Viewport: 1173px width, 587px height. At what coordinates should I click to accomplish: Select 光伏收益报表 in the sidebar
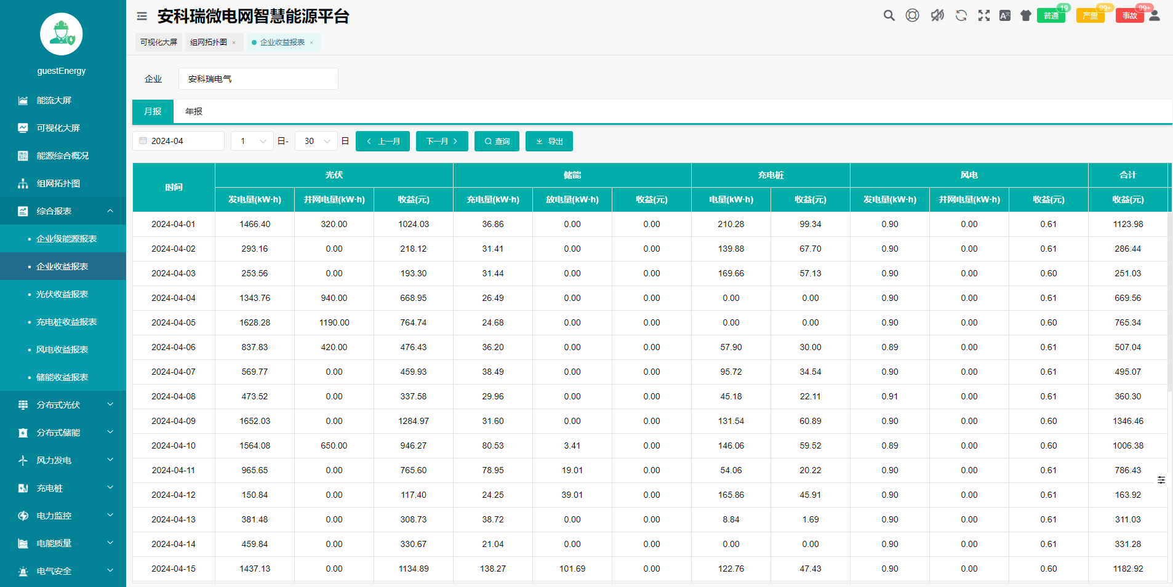[x=62, y=294]
